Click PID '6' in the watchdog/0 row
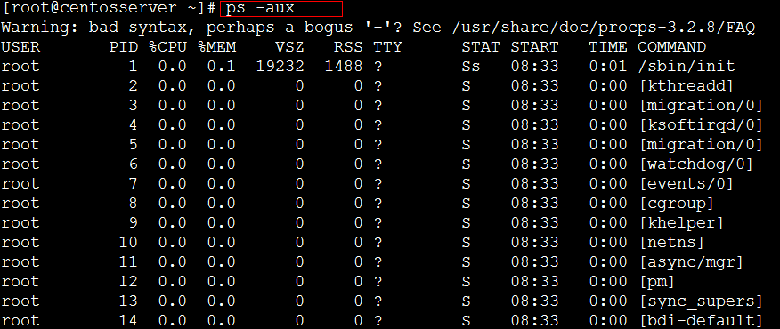This screenshot has width=780, height=329. click(x=134, y=164)
